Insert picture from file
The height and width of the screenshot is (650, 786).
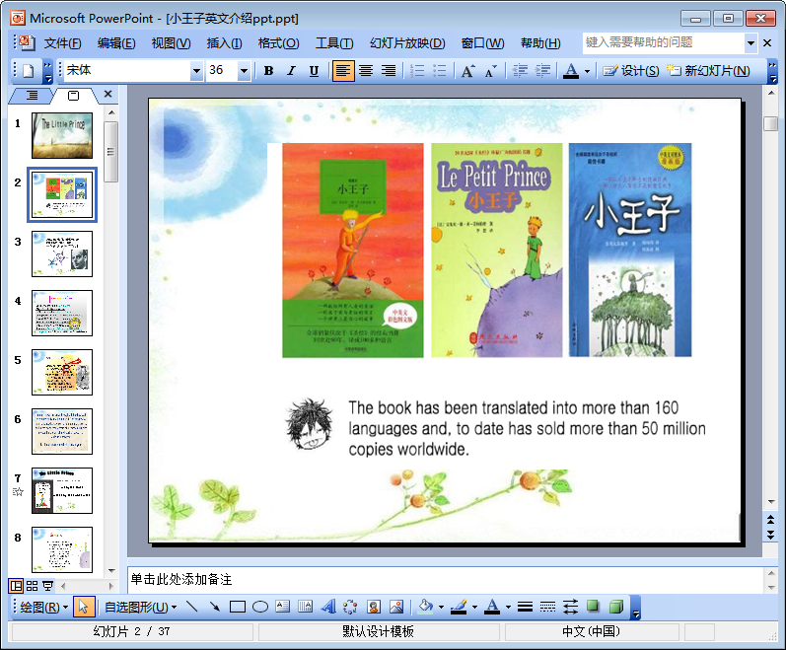point(396,607)
